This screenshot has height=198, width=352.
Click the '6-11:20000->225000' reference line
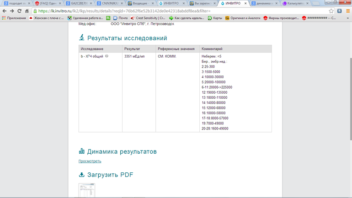coord(217,87)
